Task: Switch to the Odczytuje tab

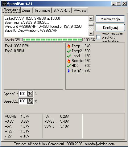Action: [x=11, y=10]
